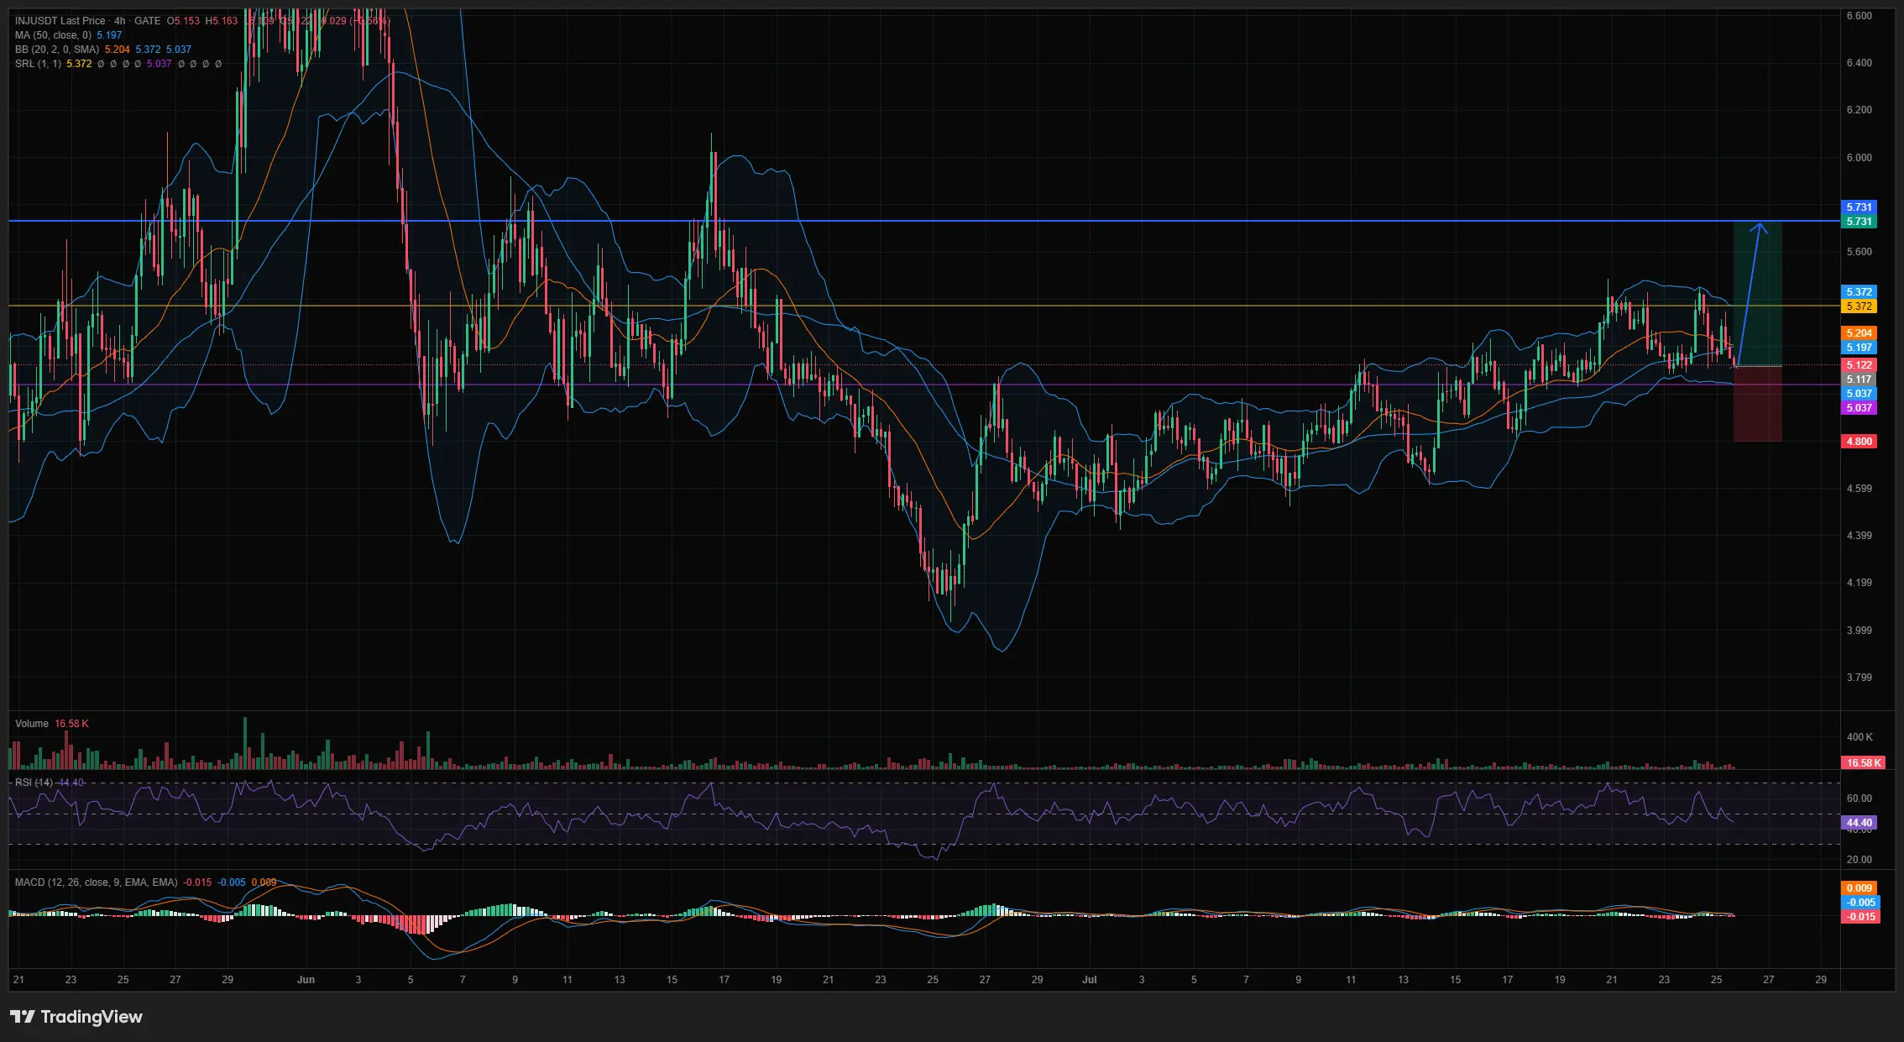
Task: Select the 4.599 price axis label
Action: [x=1860, y=489]
